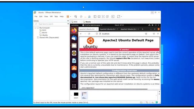Open the View menu in VMware
The width and height of the screenshot is (194, 109).
tap(46, 16)
